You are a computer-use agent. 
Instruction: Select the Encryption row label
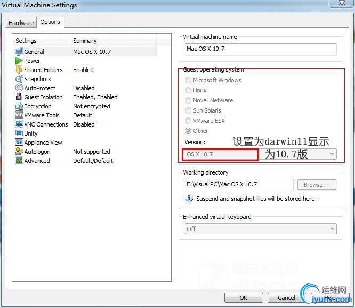click(38, 106)
